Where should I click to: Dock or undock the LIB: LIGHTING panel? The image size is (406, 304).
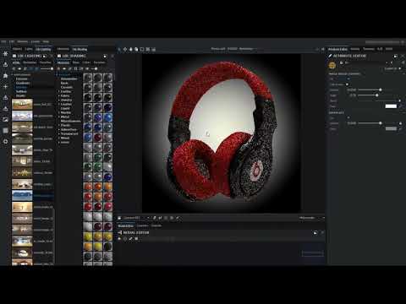(x=45, y=57)
